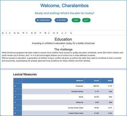Screen dimensions: 127x116
Task: Insert a code block
Action: tap(27, 33)
